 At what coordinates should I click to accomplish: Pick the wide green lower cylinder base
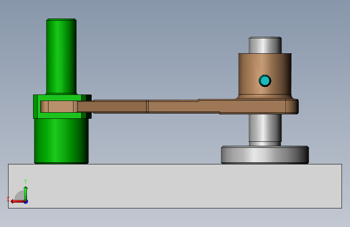coord(61,141)
